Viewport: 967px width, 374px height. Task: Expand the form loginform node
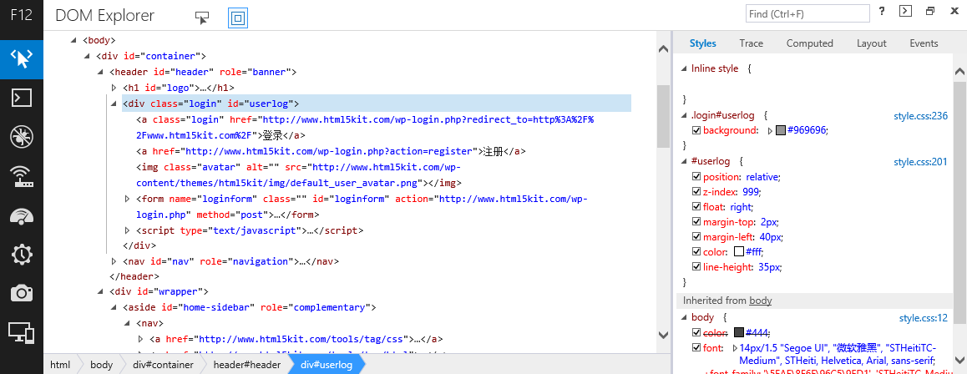click(127, 199)
